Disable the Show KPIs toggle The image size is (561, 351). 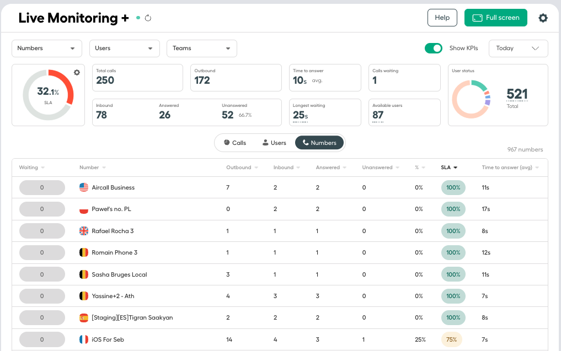pos(433,48)
